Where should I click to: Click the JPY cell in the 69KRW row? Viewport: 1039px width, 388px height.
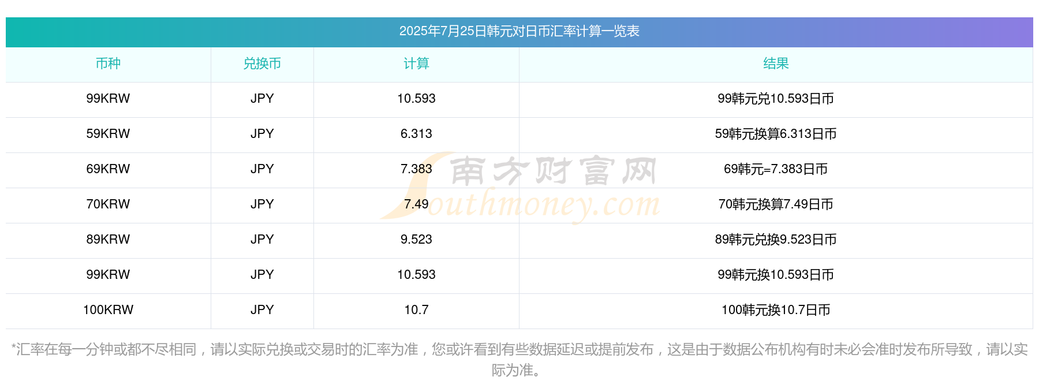pos(262,169)
